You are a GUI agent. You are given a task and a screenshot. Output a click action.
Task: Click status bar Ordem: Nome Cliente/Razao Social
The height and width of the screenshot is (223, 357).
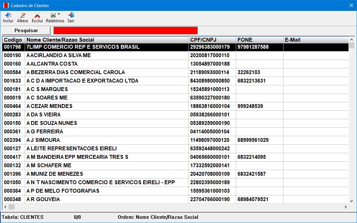click(158, 217)
